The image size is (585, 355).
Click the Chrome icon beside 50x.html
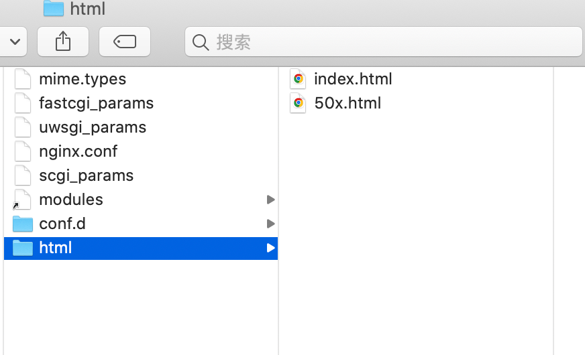coord(298,103)
